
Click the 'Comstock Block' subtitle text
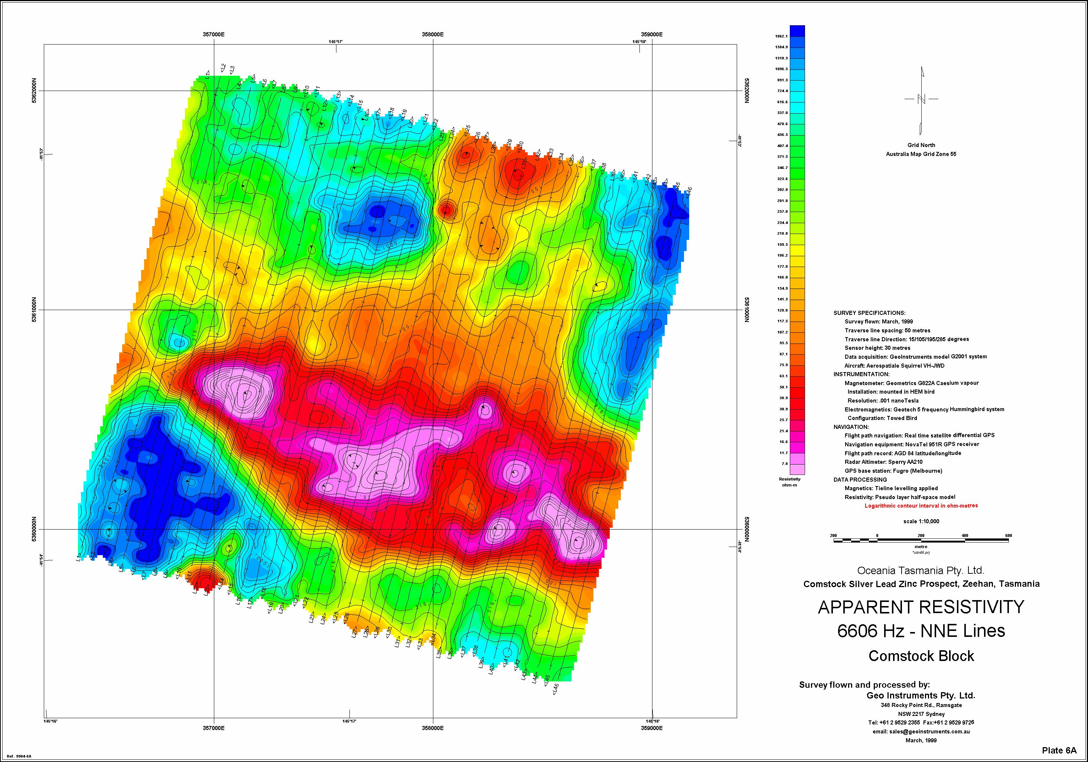pyautogui.click(x=921, y=656)
